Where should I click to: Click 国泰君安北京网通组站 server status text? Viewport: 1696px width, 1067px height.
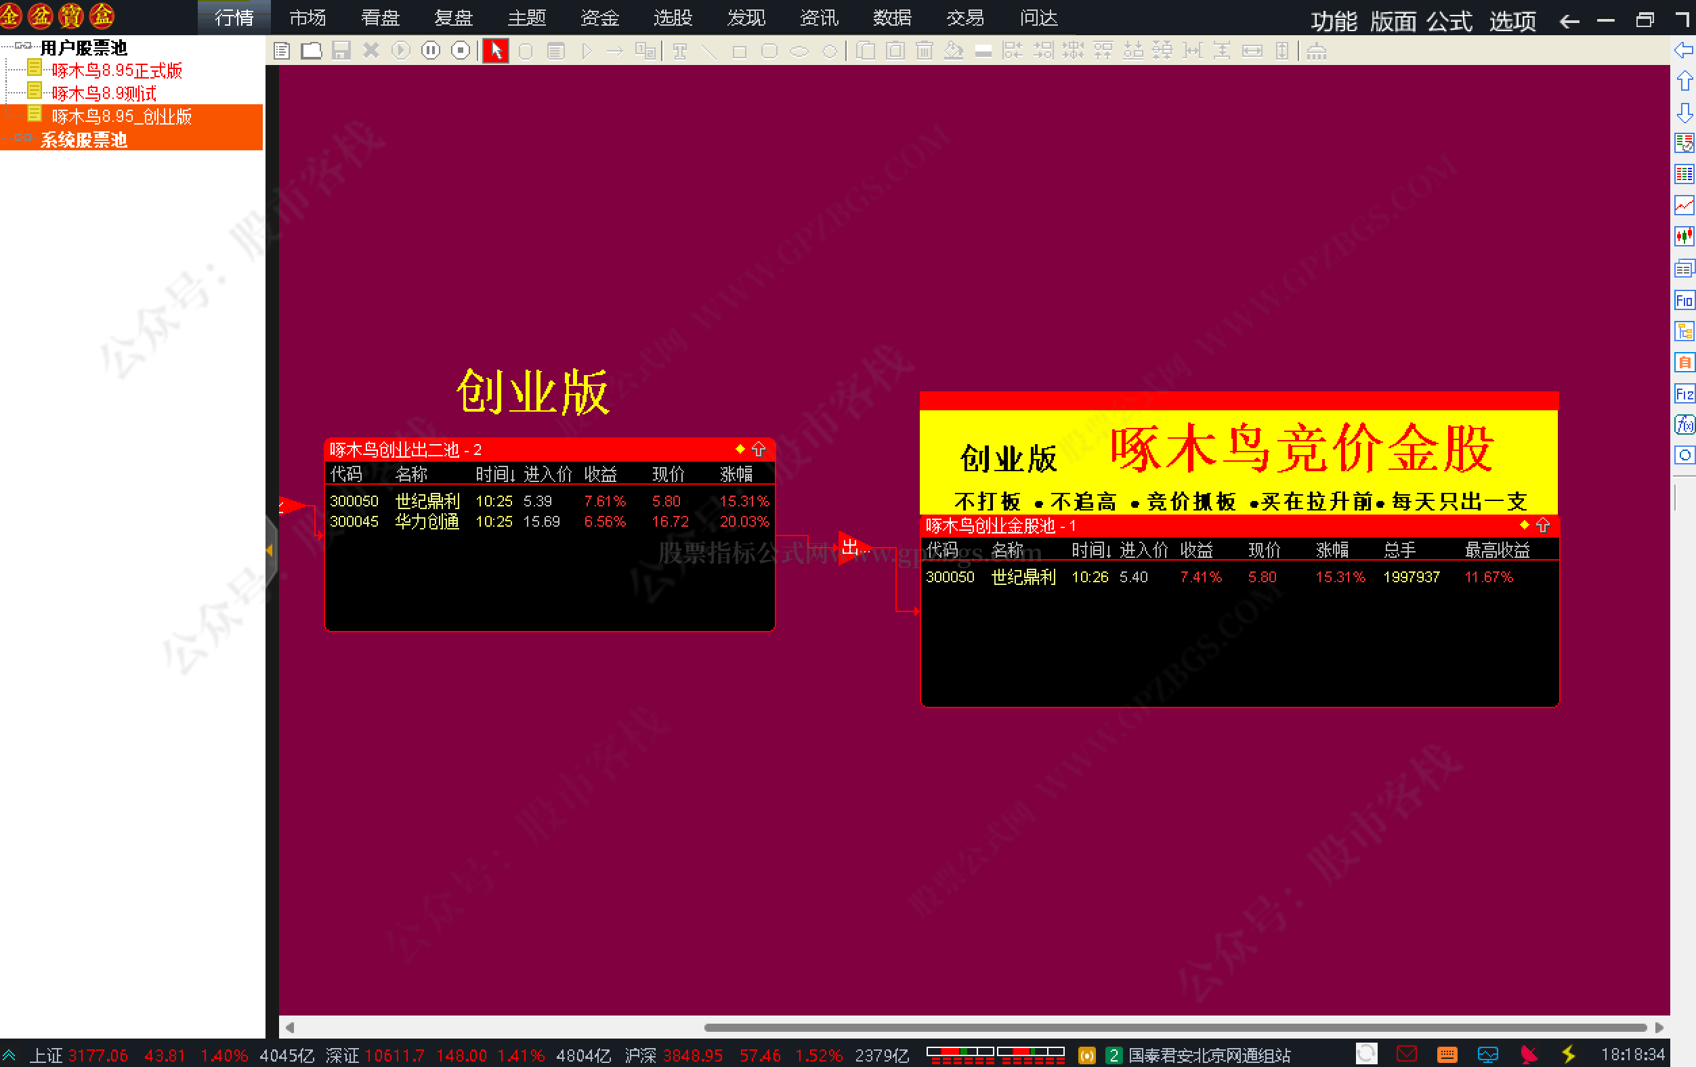[1209, 1055]
